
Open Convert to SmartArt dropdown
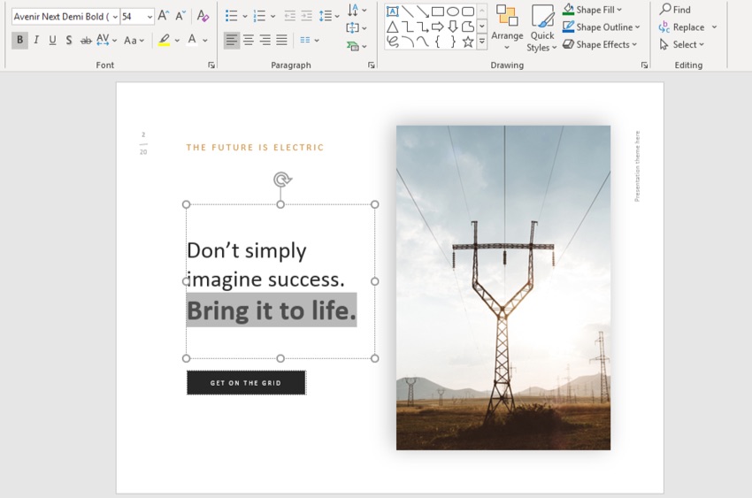pyautogui.click(x=357, y=46)
